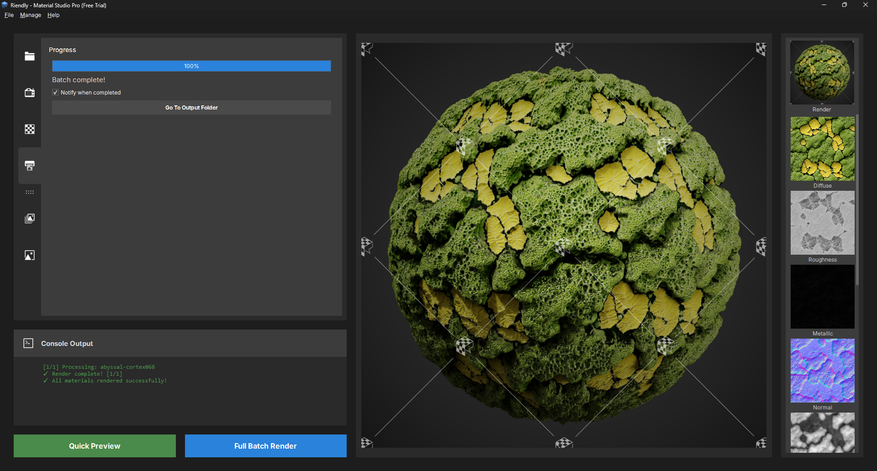Click the 'Diffuse' thumbnail label
Viewport: 877px width, 471px height.
[x=823, y=186]
